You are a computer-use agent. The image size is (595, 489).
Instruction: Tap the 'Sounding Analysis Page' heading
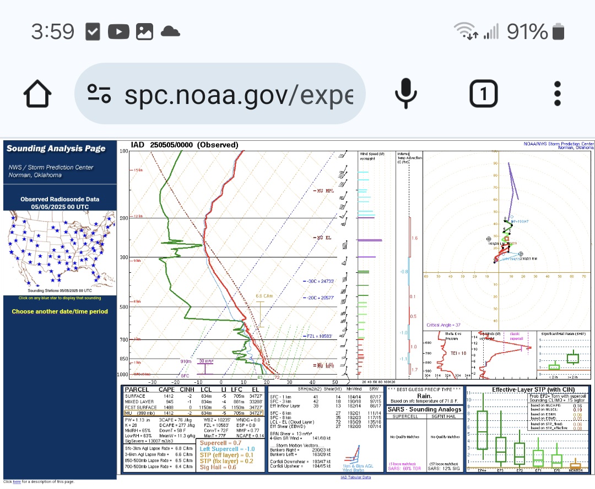[x=56, y=149]
